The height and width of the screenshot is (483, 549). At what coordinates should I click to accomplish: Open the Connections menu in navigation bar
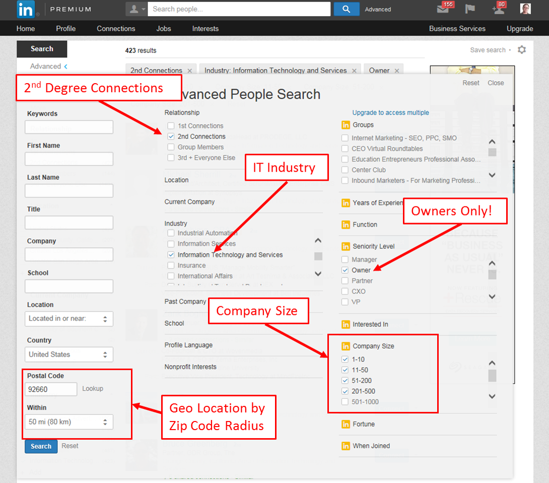tap(116, 29)
